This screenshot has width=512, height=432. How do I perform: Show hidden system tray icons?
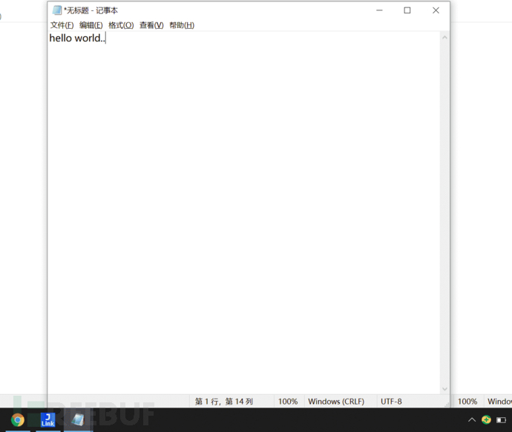click(472, 419)
